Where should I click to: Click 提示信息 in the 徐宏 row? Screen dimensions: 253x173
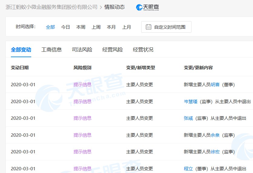click(82, 152)
